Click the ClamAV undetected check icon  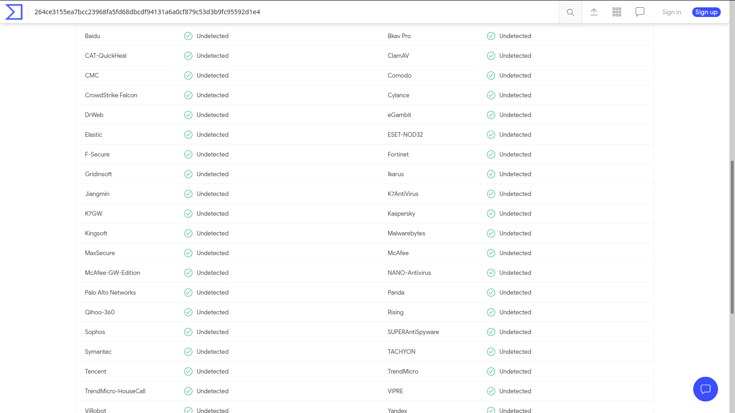pyautogui.click(x=491, y=56)
